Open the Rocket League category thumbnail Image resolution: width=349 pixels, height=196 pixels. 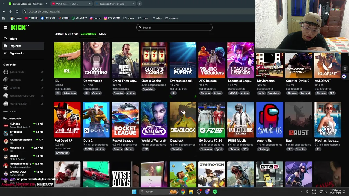(125, 120)
